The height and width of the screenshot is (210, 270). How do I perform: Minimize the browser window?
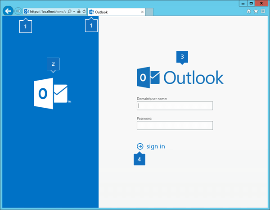pyautogui.click(x=243, y=3)
